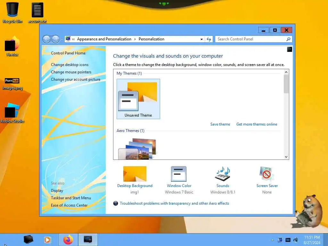Open the Screen Saver link
The width and height of the screenshot is (328, 246).
click(x=267, y=186)
